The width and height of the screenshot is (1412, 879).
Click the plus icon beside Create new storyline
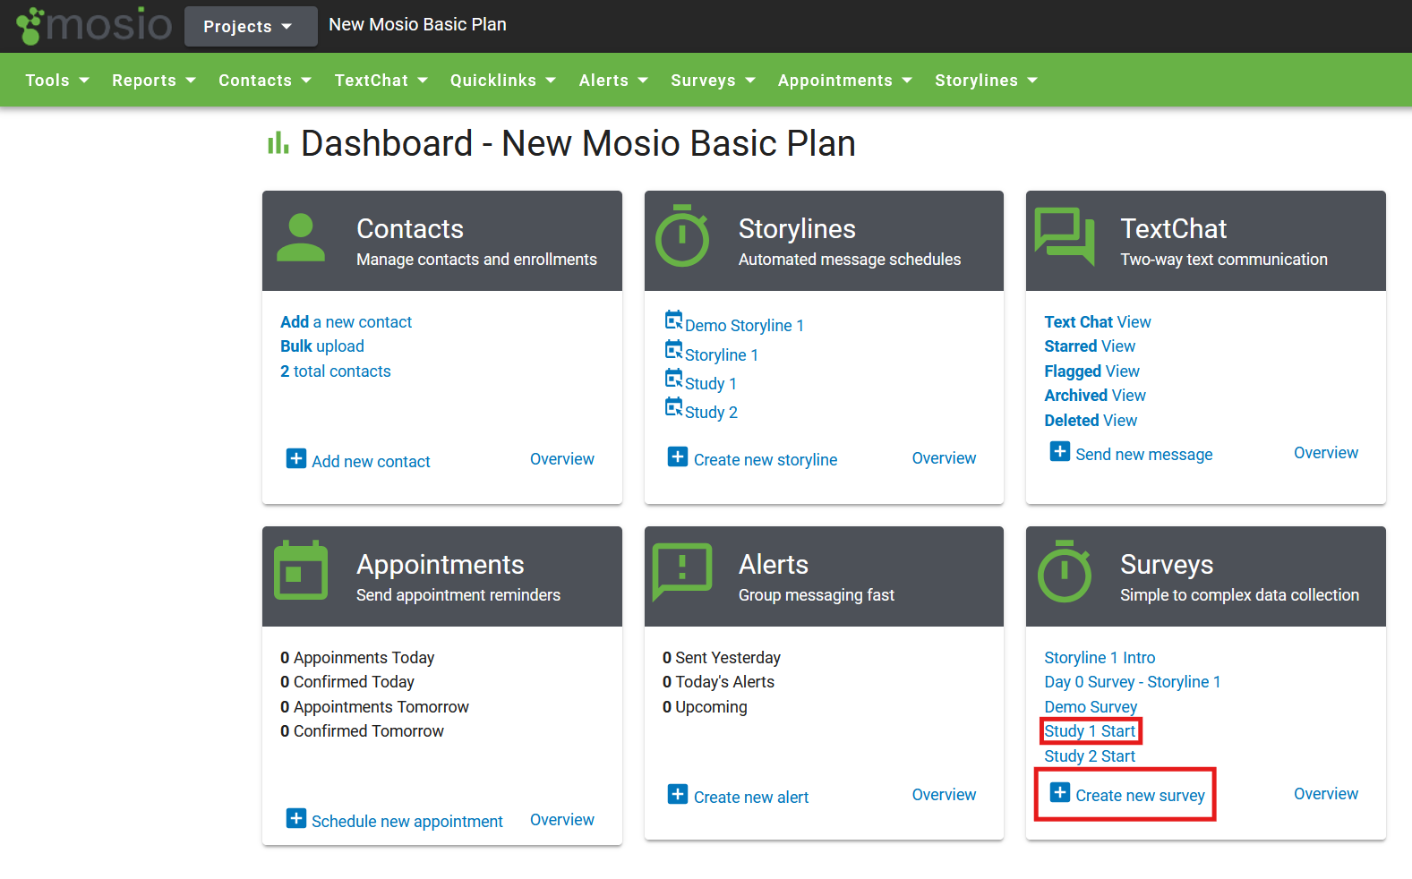tap(678, 457)
